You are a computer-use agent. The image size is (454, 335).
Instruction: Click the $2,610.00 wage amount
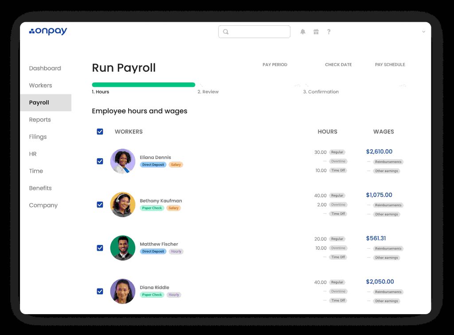(380, 152)
